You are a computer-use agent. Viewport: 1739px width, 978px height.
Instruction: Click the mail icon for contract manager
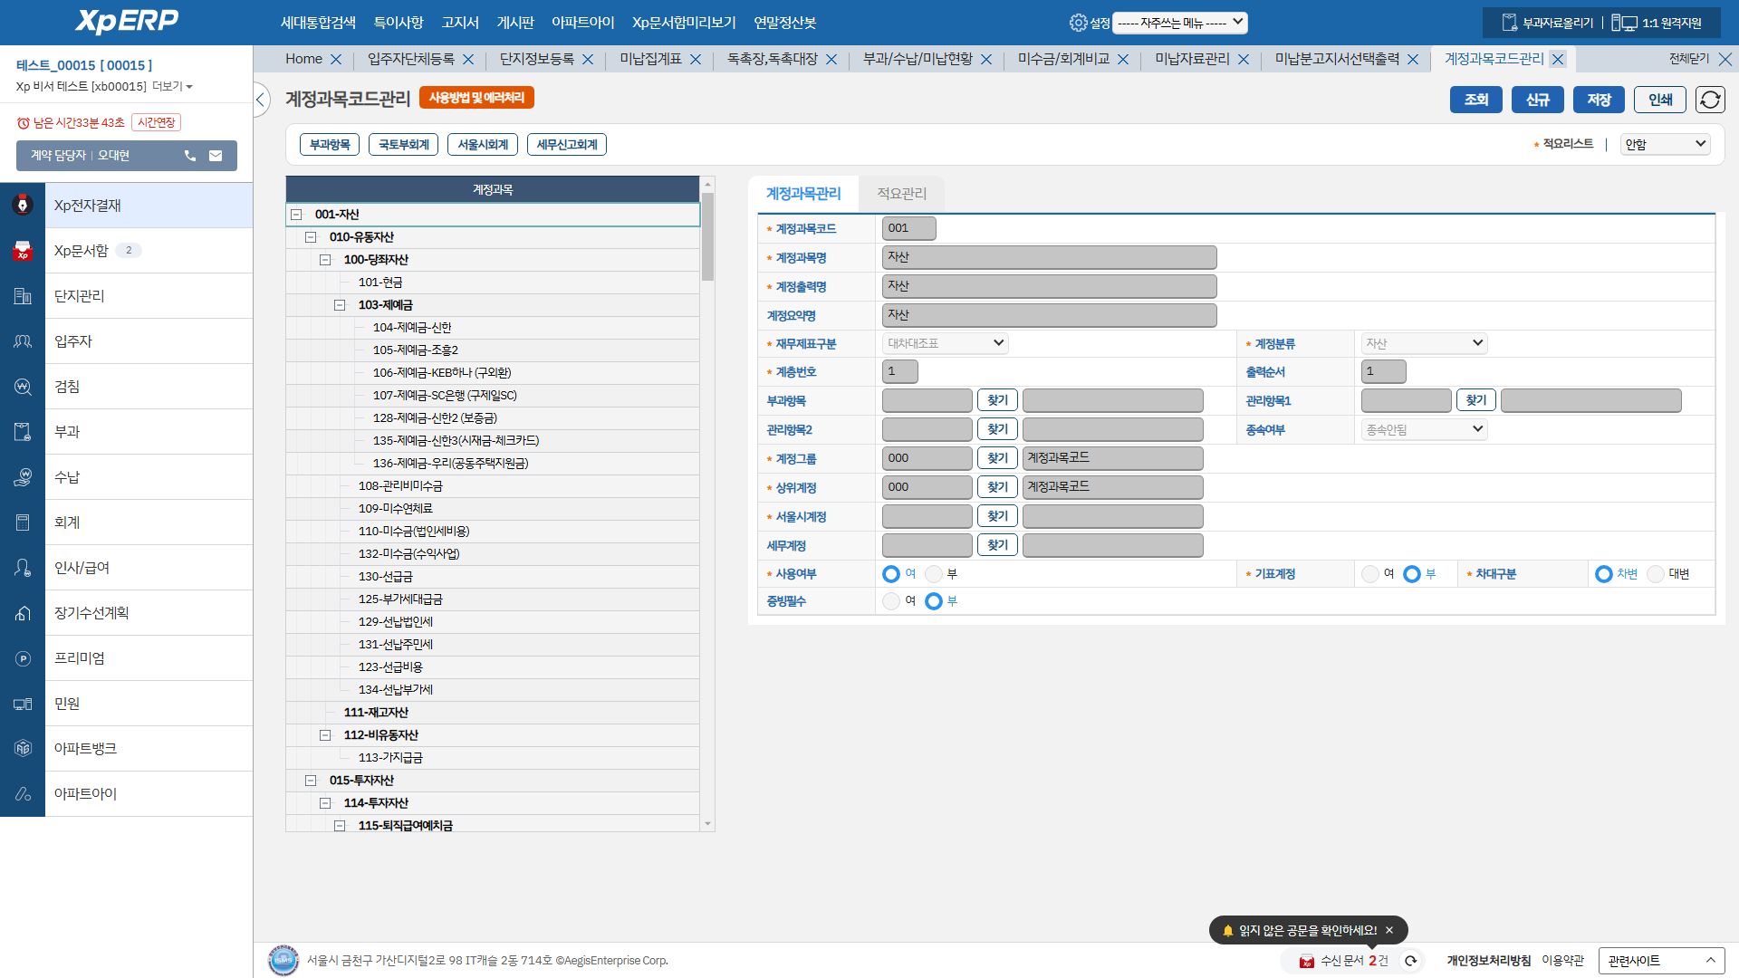[216, 156]
